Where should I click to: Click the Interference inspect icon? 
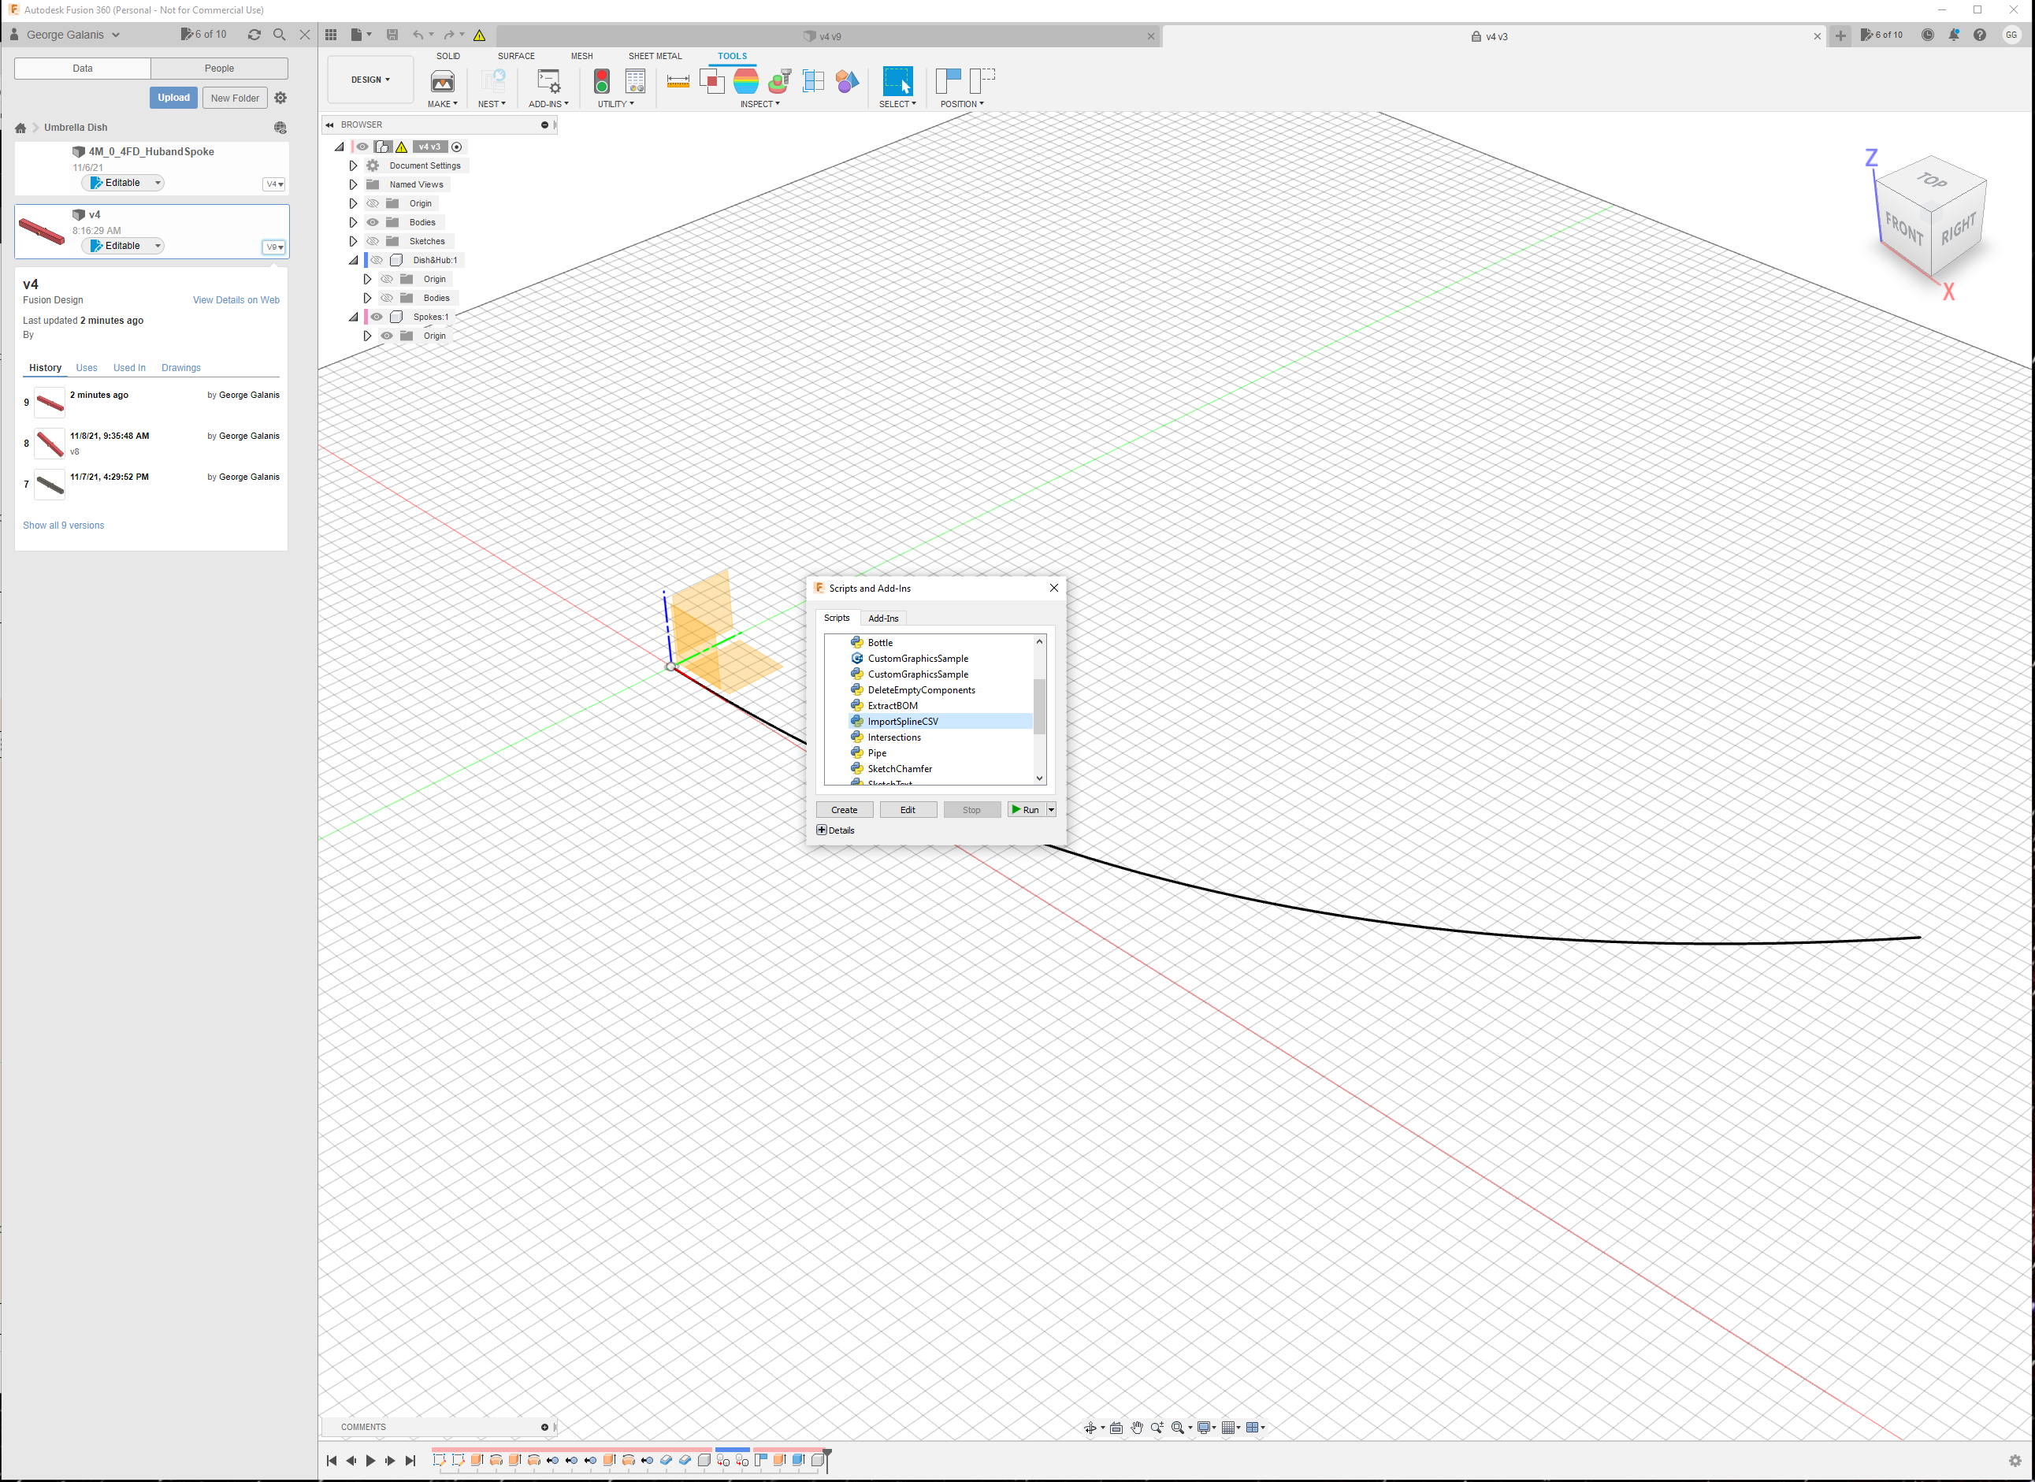click(711, 82)
